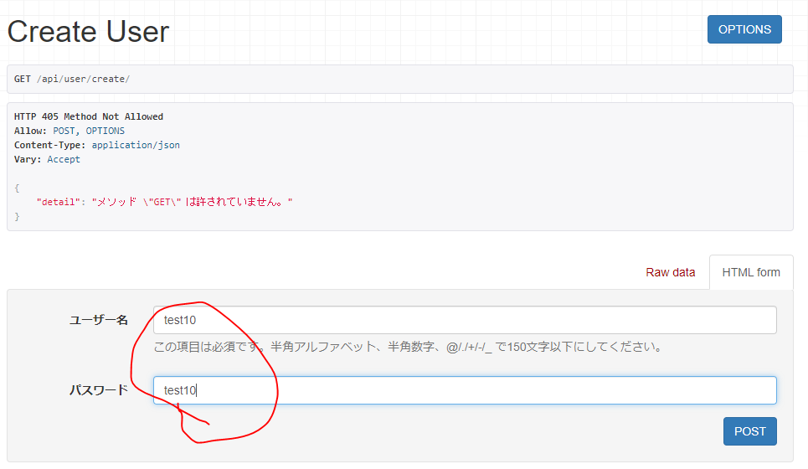Click the username help text below field
The width and height of the screenshot is (808, 469).
(409, 347)
